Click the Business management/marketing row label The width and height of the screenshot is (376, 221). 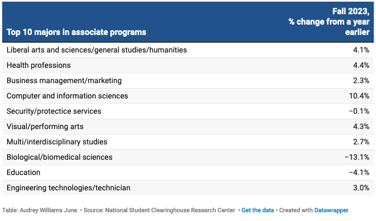(64, 80)
